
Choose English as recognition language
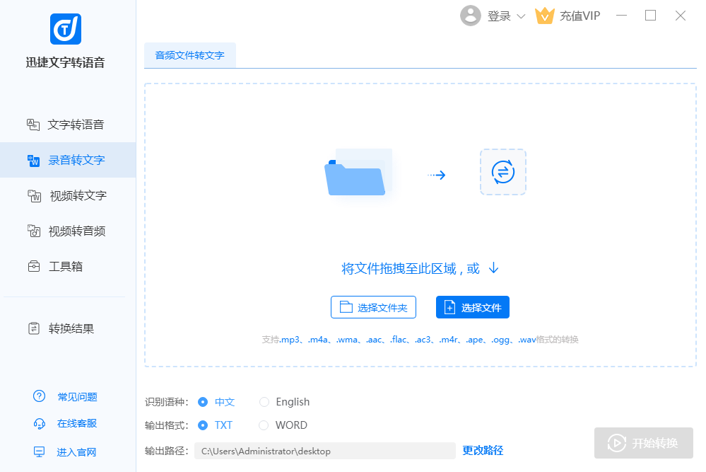(x=264, y=402)
